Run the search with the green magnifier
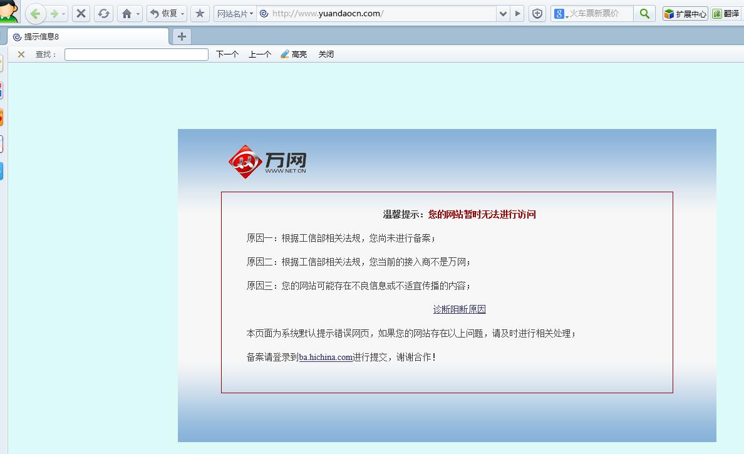 coord(644,14)
